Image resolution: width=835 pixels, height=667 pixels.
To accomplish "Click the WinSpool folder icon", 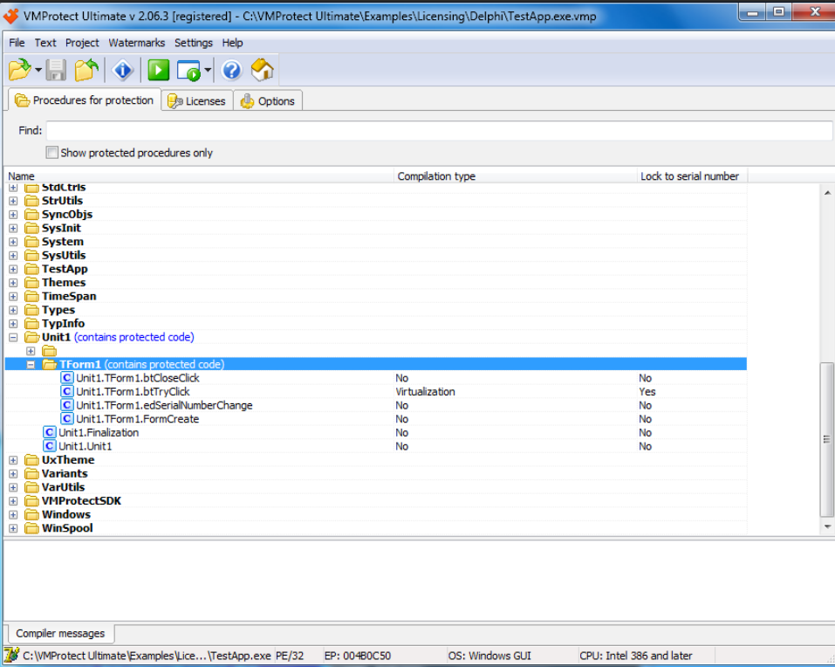I will coord(32,528).
